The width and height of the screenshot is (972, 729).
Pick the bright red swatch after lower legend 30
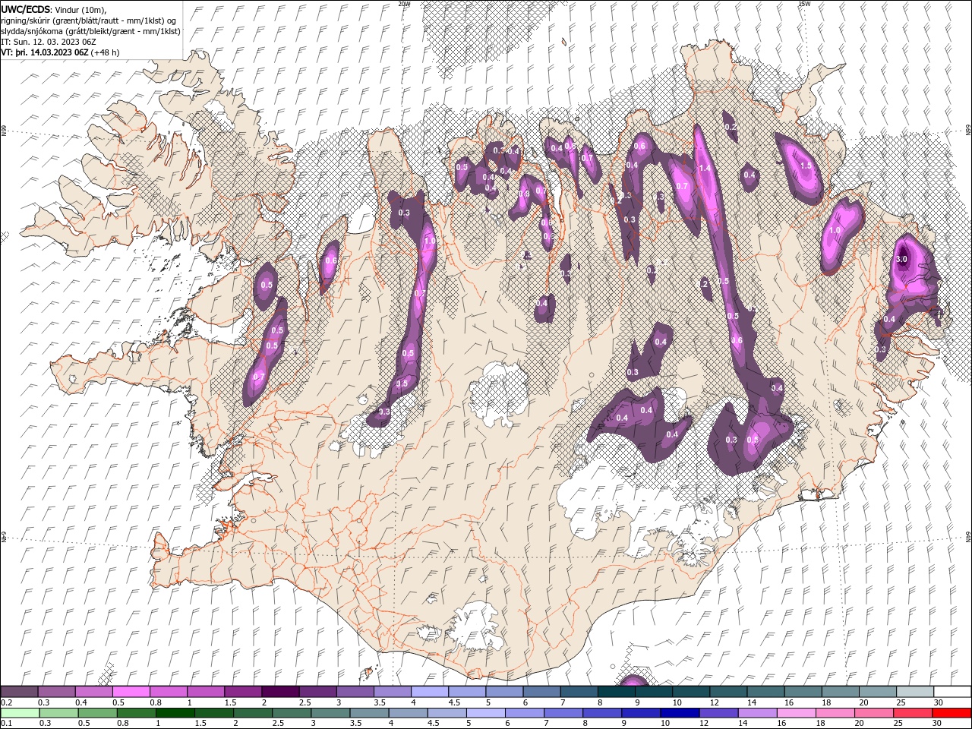pos(951,713)
